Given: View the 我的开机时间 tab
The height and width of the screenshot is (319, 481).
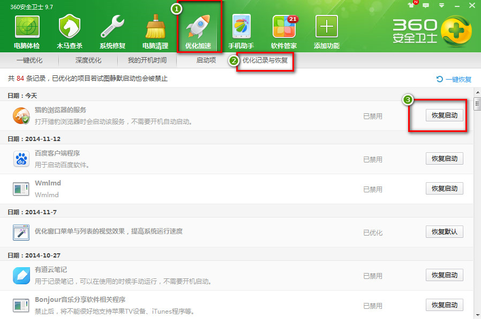Looking at the screenshot, I should click(148, 60).
